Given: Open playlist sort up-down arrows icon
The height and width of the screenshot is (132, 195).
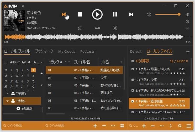Looking at the screenshot, I should [x=171, y=126].
